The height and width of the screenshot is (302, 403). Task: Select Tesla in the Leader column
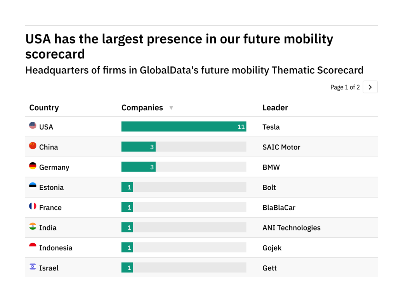coord(271,127)
